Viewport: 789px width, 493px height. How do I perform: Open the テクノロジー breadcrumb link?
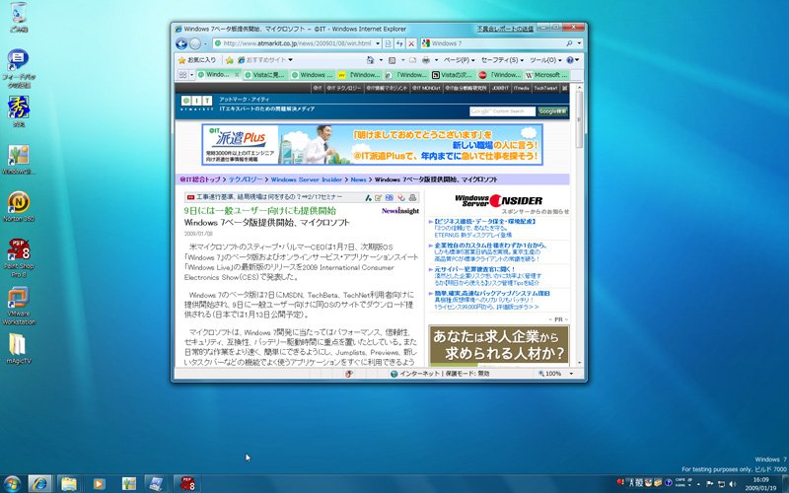pyautogui.click(x=246, y=179)
